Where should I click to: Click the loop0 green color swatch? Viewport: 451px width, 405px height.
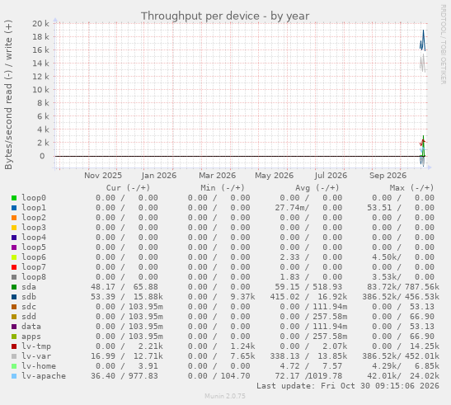tap(14, 198)
